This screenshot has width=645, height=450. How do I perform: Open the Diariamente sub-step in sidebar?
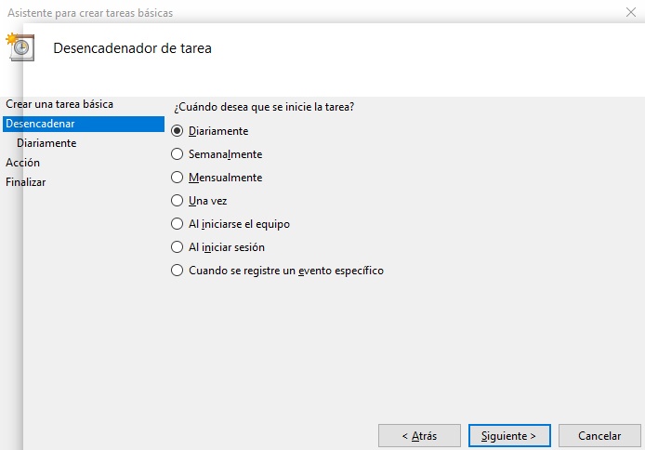pyautogui.click(x=46, y=143)
